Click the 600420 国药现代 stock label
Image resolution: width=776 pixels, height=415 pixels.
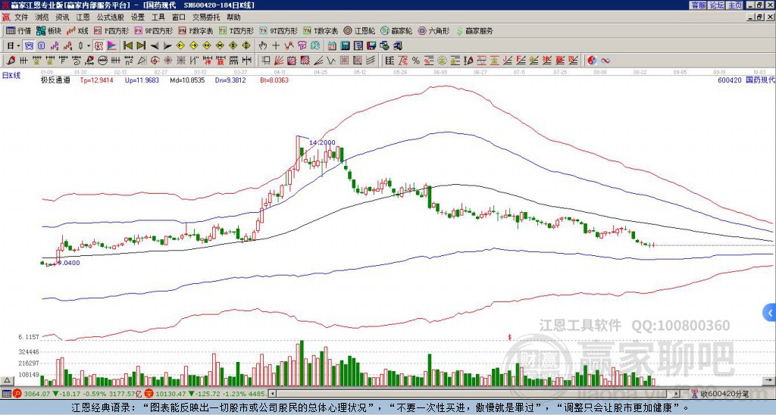point(746,80)
